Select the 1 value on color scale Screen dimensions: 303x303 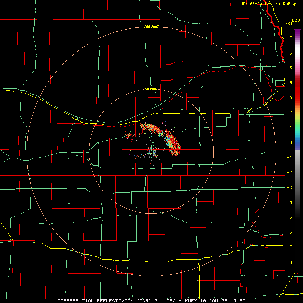291,128
